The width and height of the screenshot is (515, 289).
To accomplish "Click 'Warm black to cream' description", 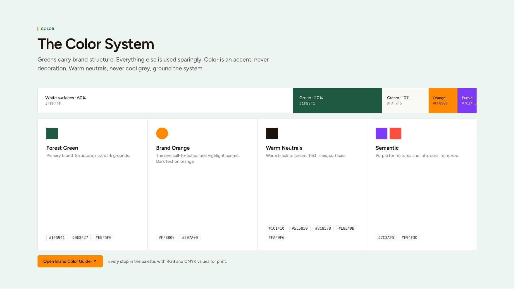I will tap(306, 156).
